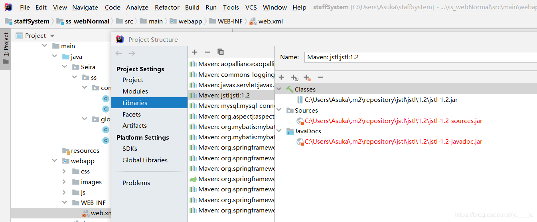Open the Refactor menu
This screenshot has width=537, height=222.
pos(167,7)
